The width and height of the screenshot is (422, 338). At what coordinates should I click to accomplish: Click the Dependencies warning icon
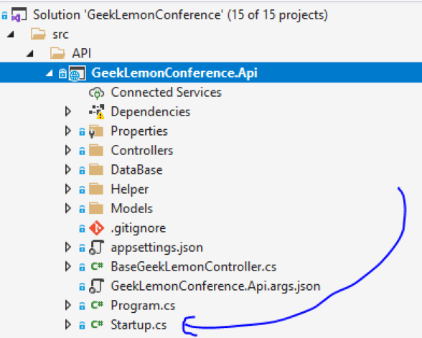coord(97,112)
